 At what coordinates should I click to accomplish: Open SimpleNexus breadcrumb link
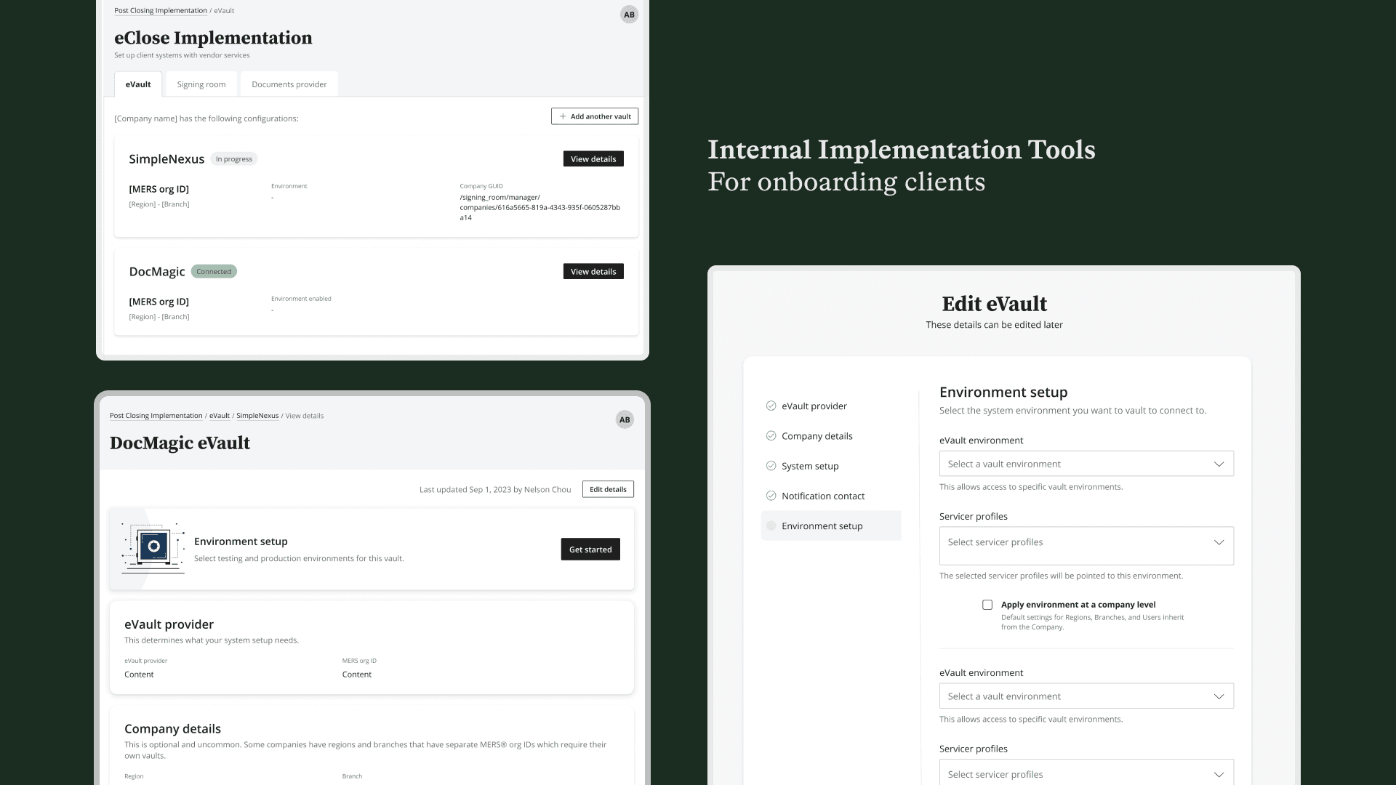(x=257, y=416)
